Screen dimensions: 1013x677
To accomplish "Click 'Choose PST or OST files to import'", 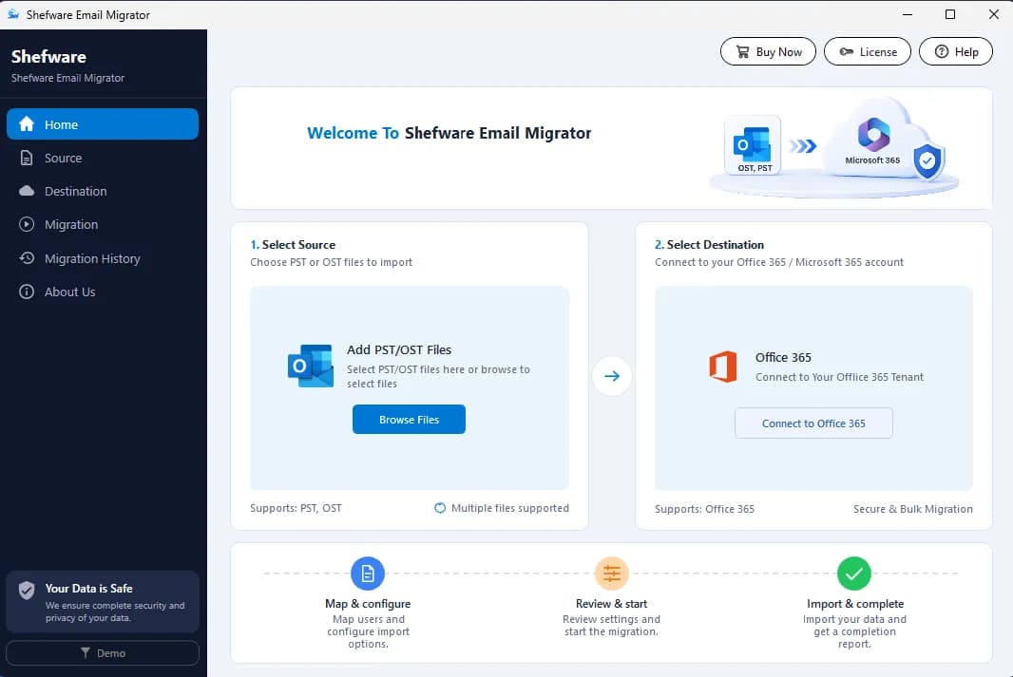I will [x=331, y=262].
